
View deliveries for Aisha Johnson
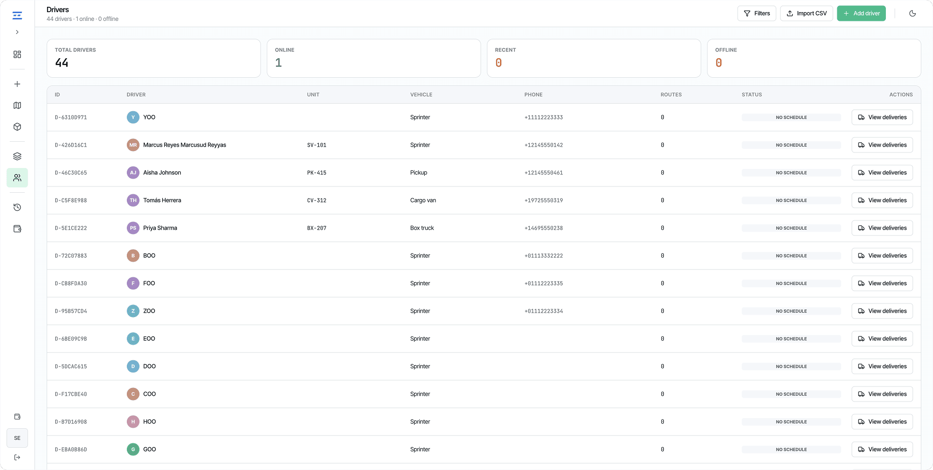(882, 173)
